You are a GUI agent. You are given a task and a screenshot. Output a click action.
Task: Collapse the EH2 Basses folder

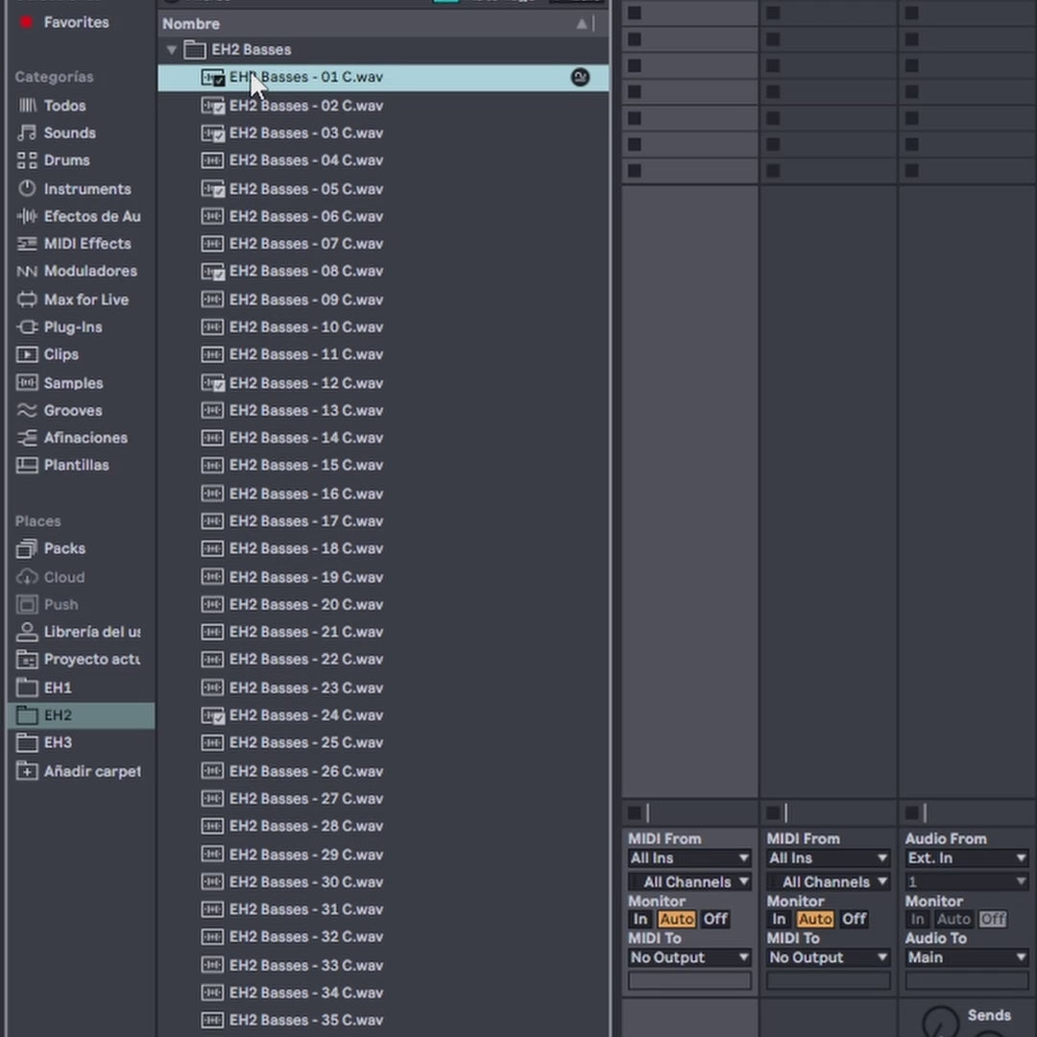tap(172, 50)
